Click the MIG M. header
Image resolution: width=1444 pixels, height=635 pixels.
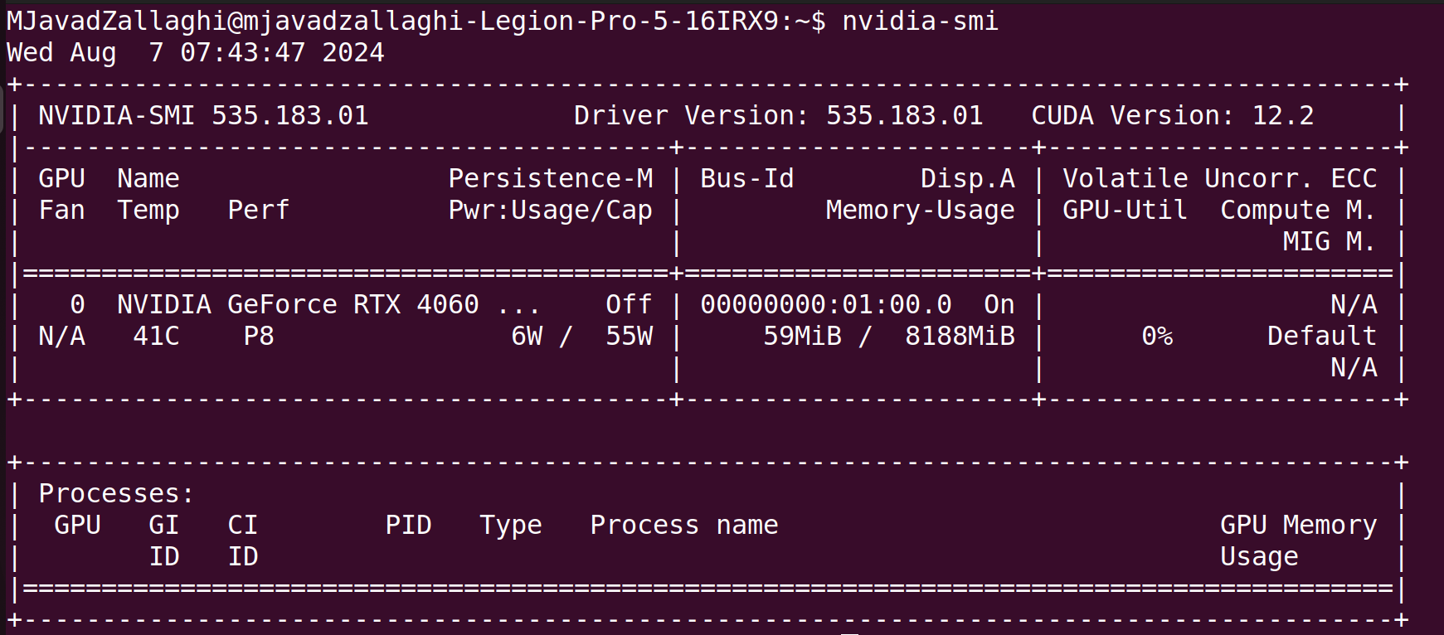click(x=1330, y=241)
